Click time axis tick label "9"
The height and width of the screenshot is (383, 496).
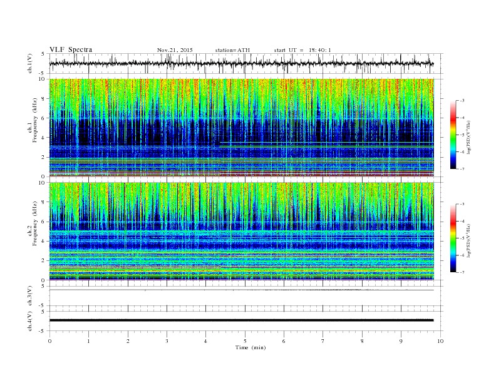(401, 341)
